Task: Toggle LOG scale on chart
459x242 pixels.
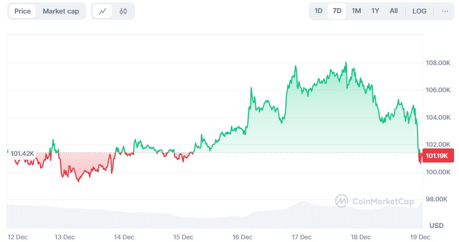Action: pos(419,11)
